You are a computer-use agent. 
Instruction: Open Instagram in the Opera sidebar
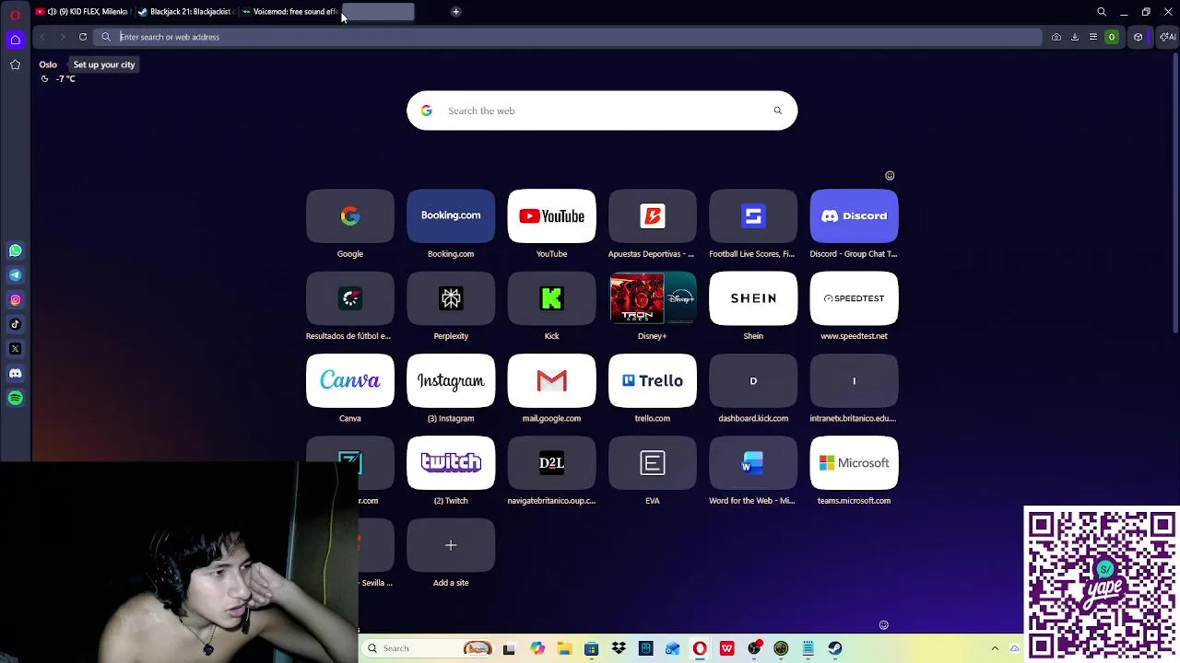point(15,299)
